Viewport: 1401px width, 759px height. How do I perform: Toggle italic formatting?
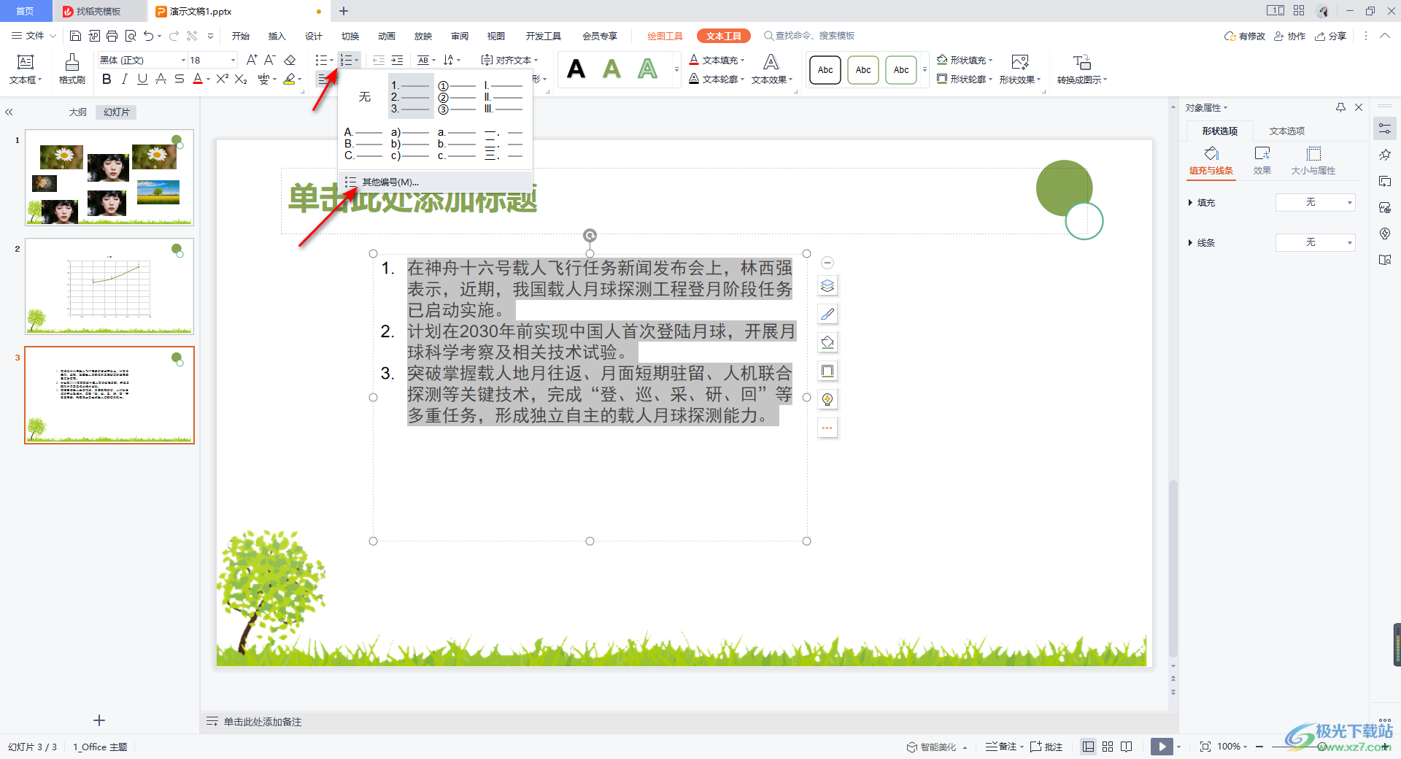point(125,79)
